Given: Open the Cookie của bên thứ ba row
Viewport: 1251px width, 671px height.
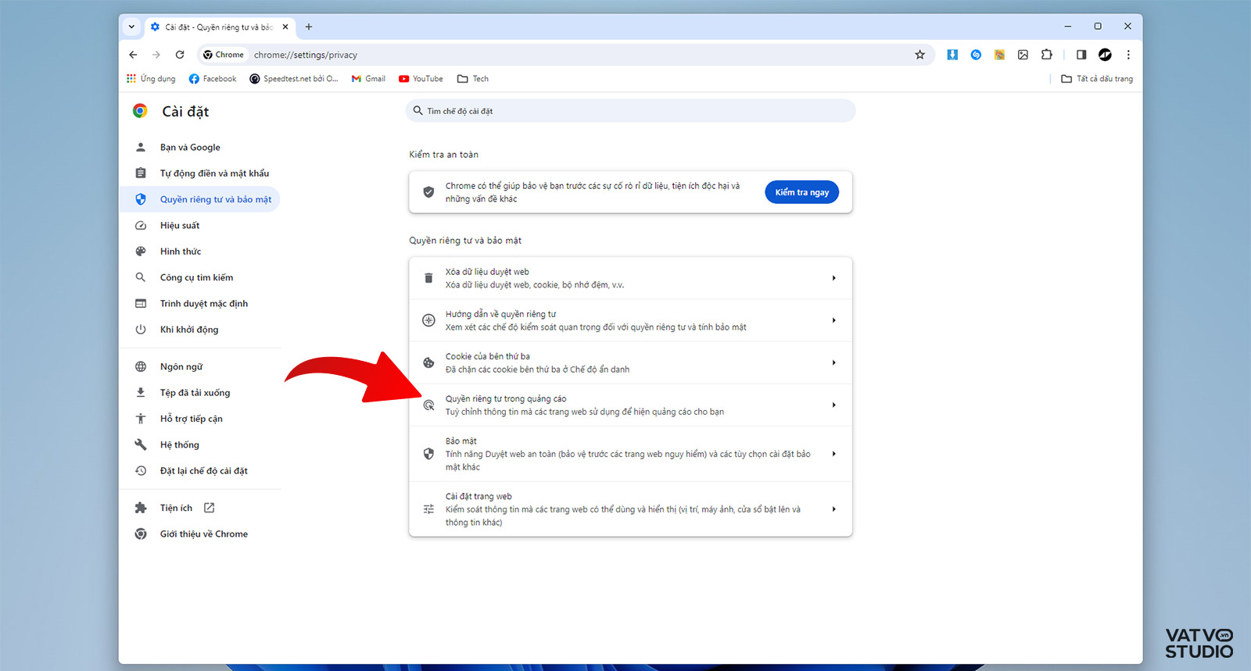Looking at the screenshot, I should click(x=630, y=362).
